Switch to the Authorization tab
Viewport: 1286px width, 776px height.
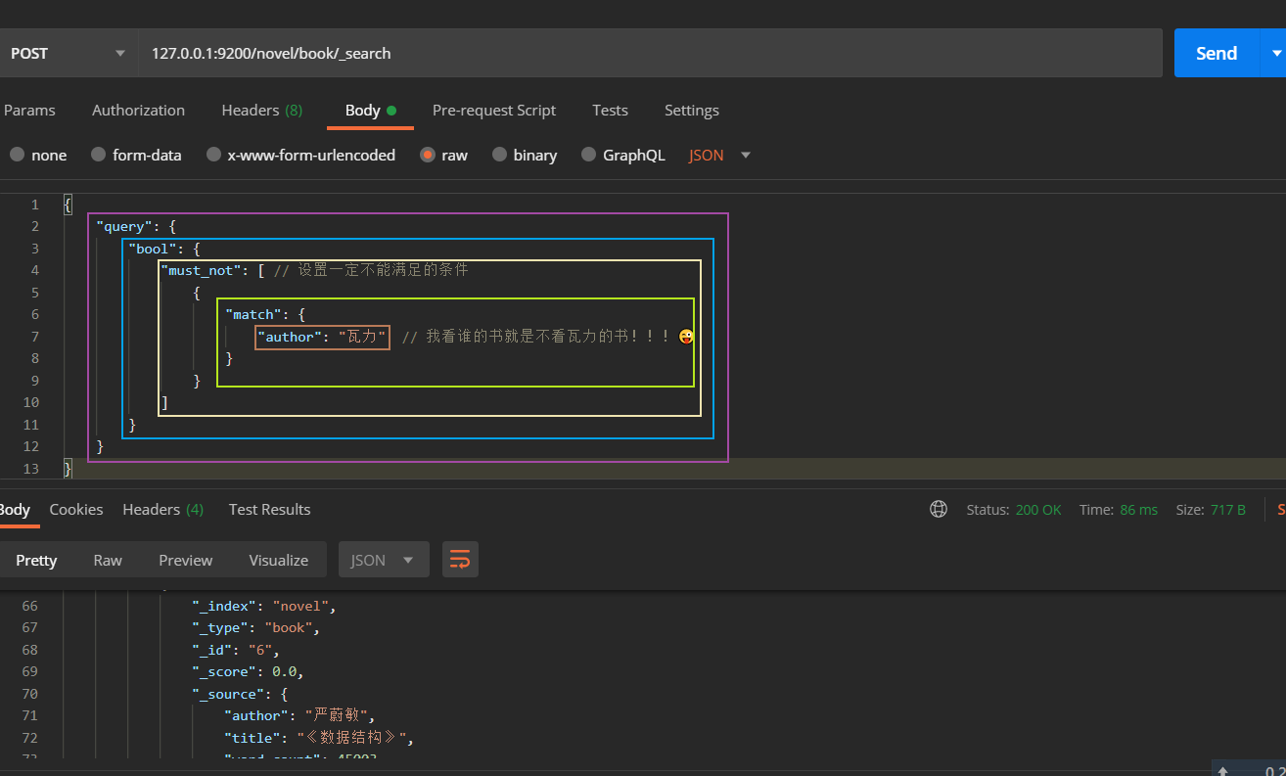[x=138, y=110]
